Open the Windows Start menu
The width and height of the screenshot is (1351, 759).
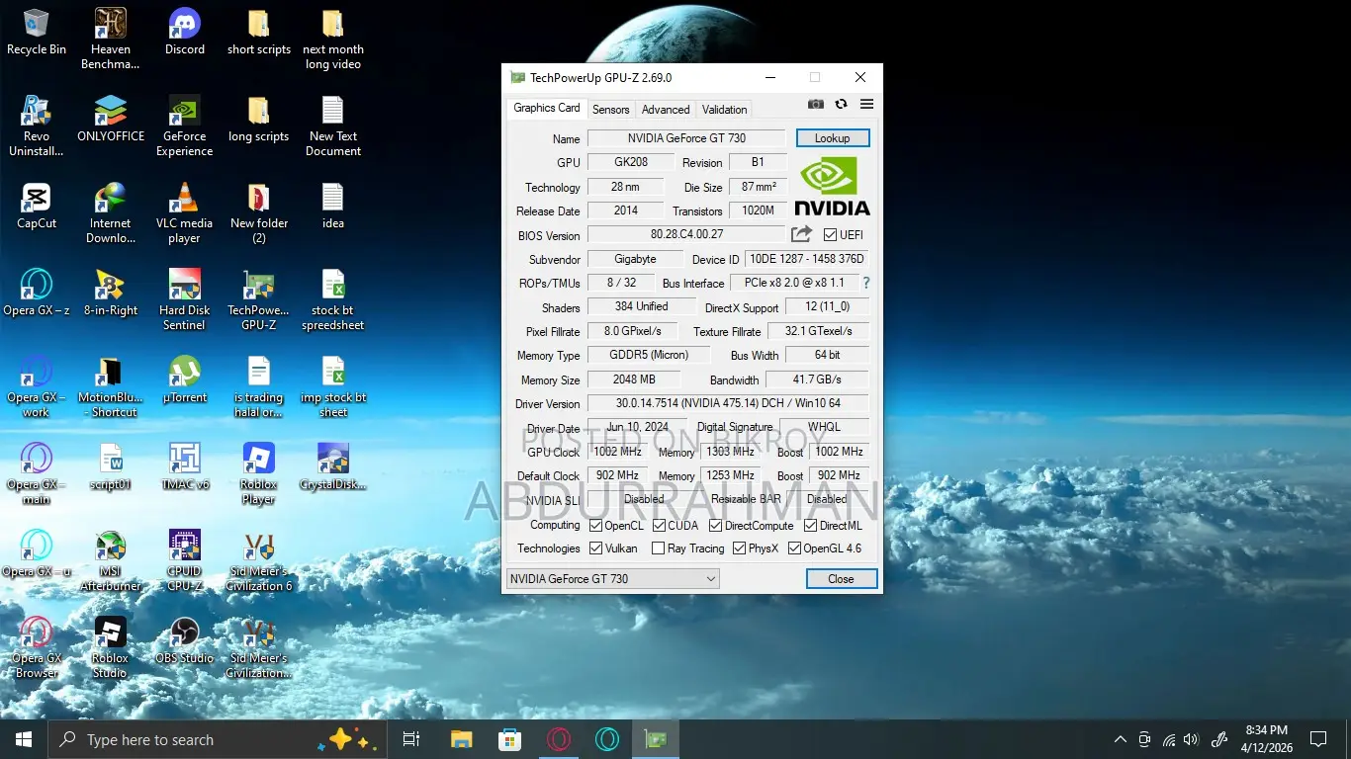click(23, 739)
